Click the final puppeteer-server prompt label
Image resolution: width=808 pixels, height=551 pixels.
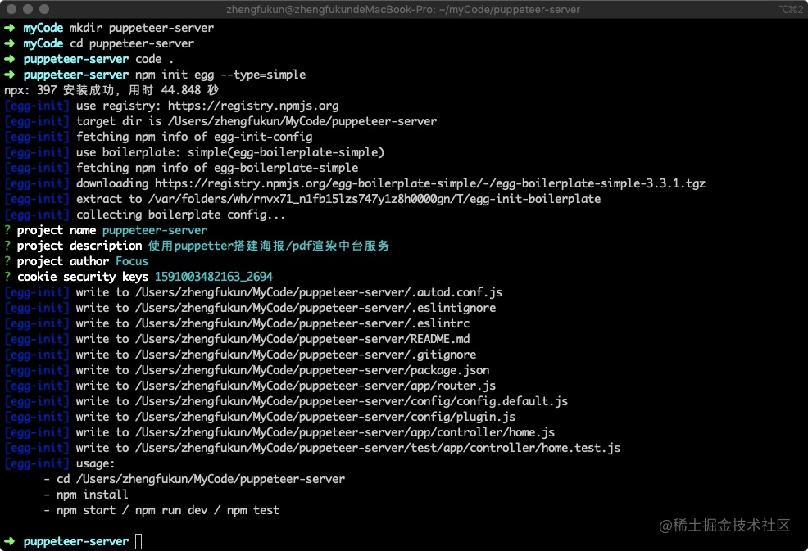point(76,541)
